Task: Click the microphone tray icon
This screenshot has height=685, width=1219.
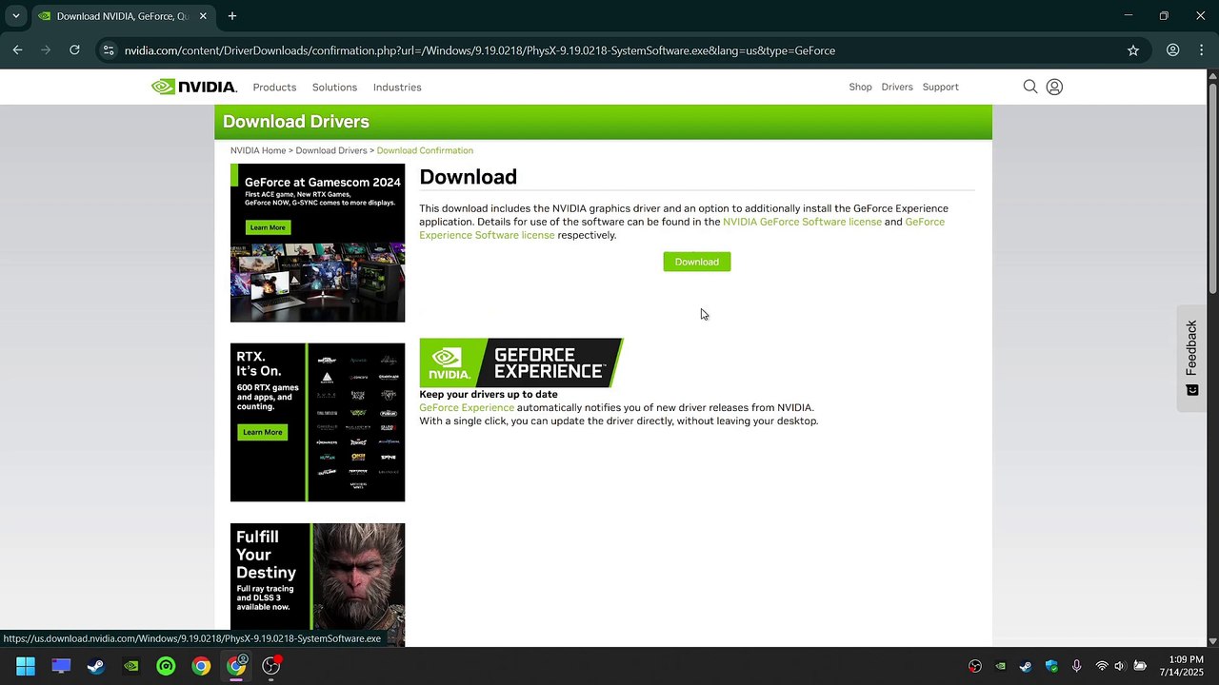Action: click(1076, 666)
